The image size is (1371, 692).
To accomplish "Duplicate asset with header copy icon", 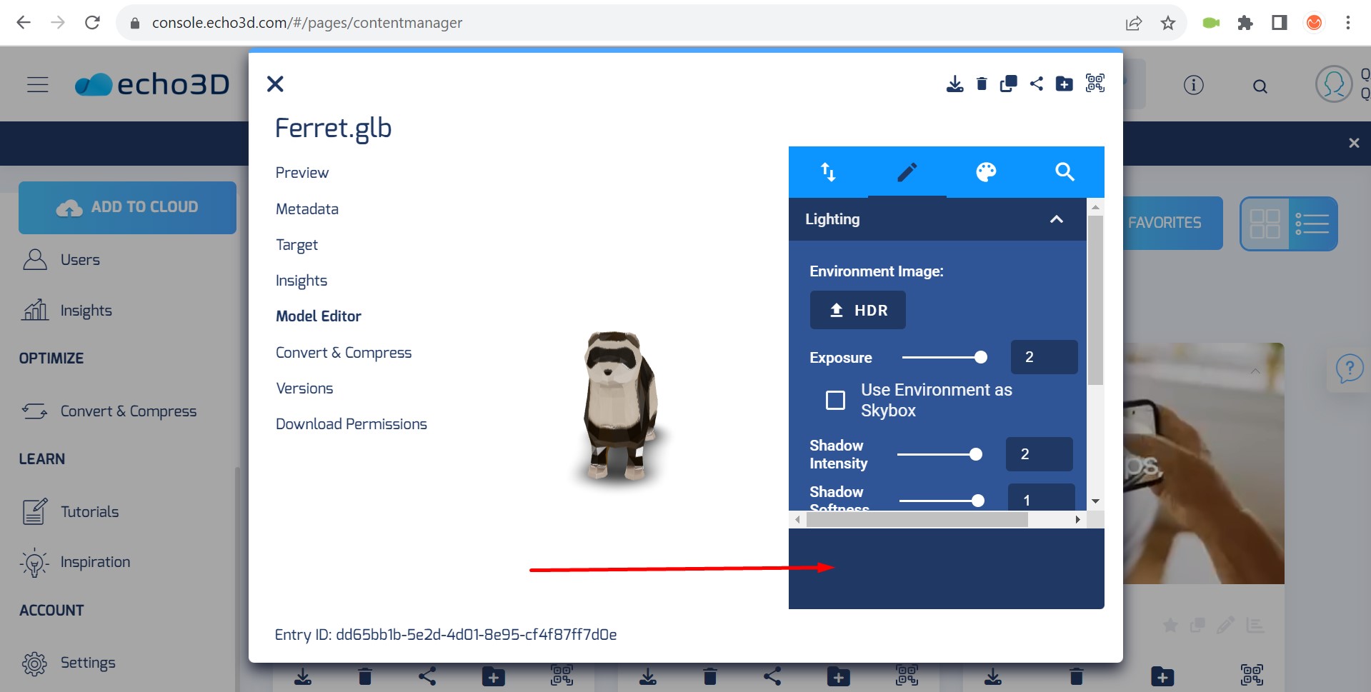I will pyautogui.click(x=1009, y=84).
